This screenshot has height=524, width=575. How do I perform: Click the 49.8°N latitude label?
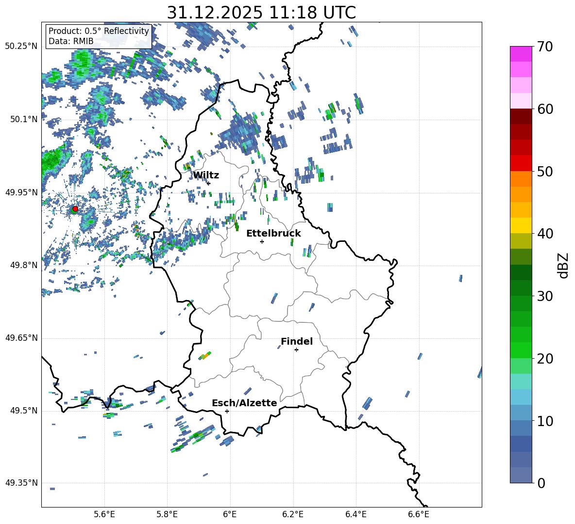(24, 265)
